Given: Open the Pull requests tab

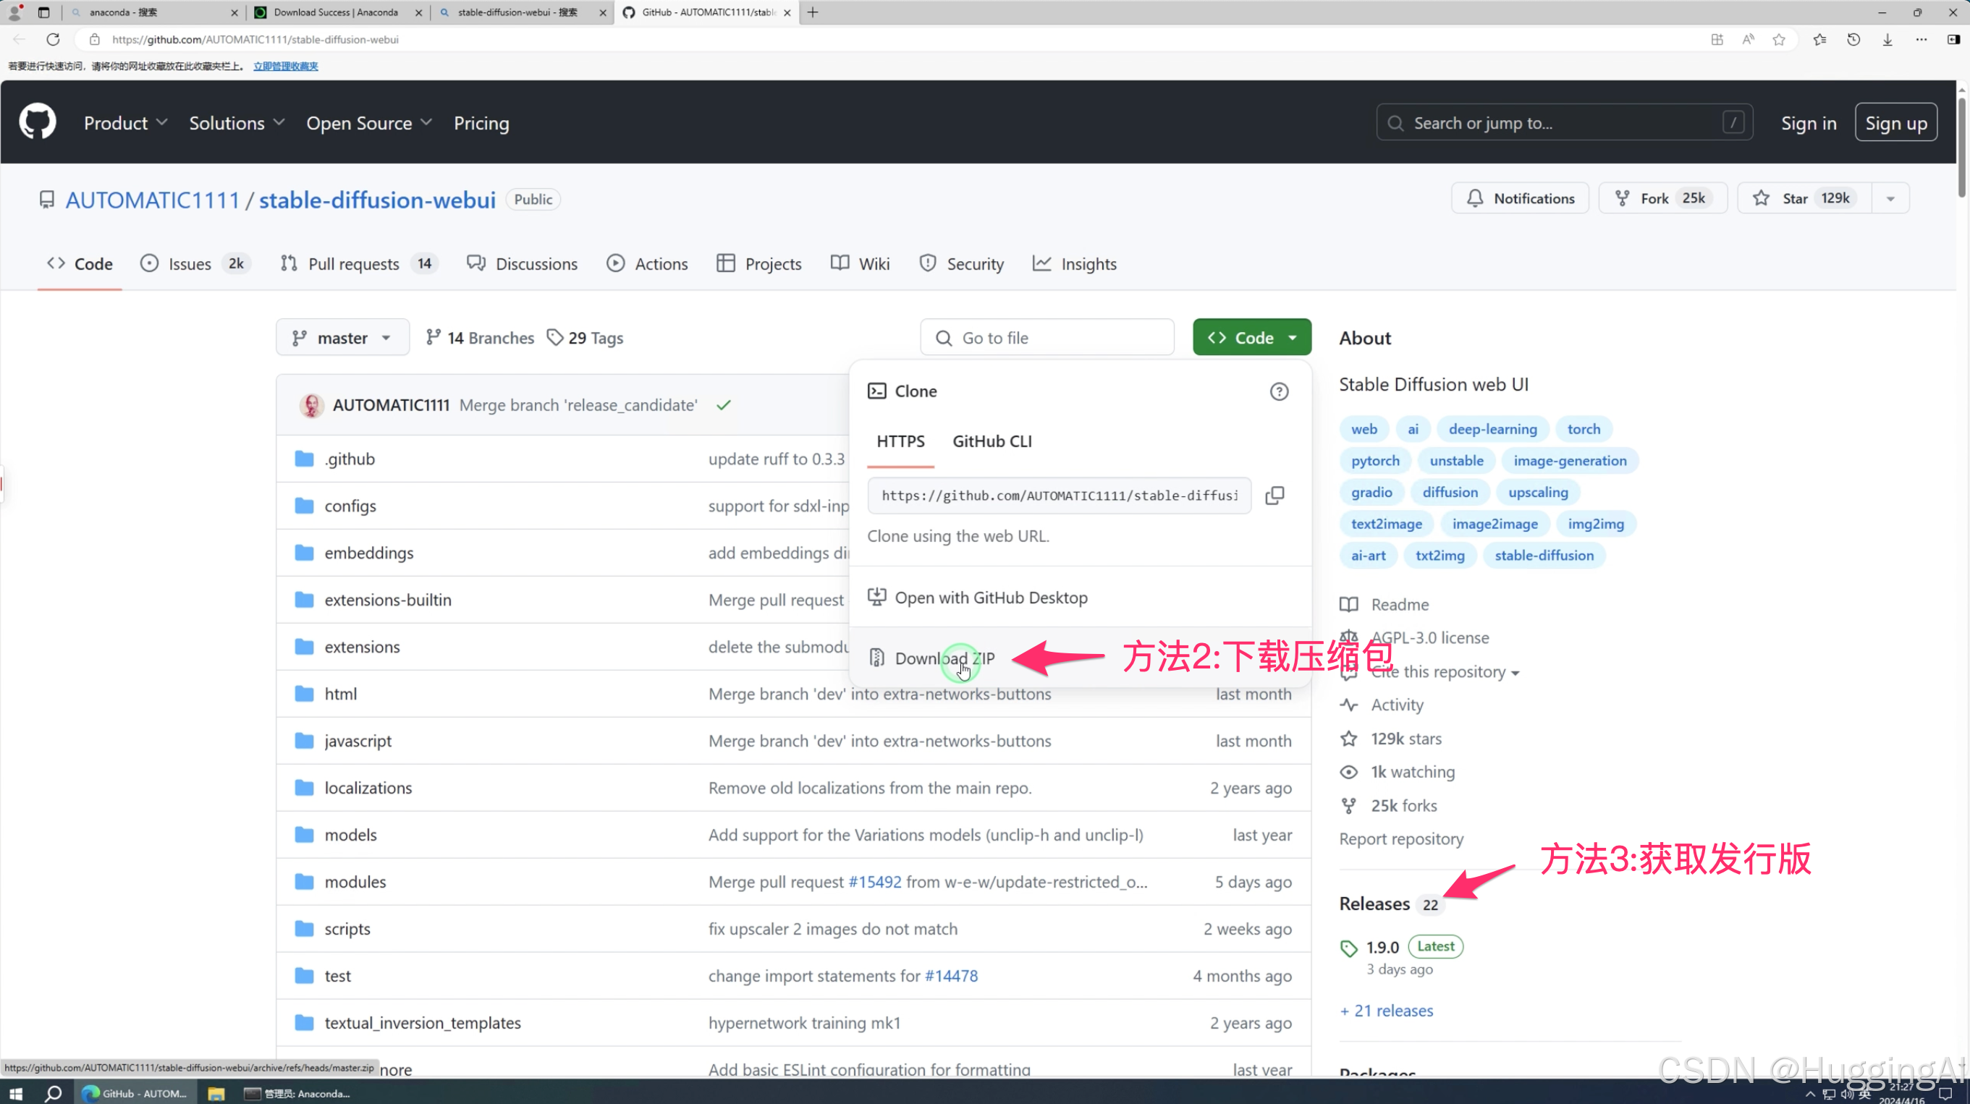Looking at the screenshot, I should tap(353, 264).
